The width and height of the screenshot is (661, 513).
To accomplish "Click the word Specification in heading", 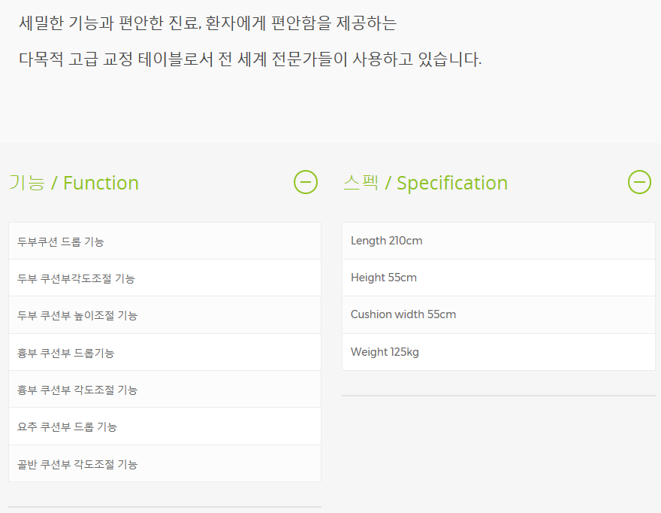I will click(452, 183).
